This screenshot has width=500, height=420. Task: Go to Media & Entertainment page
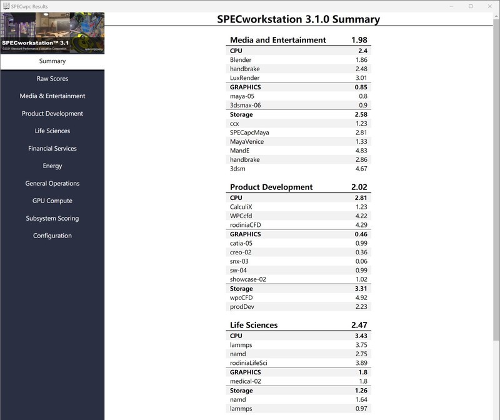(x=52, y=96)
